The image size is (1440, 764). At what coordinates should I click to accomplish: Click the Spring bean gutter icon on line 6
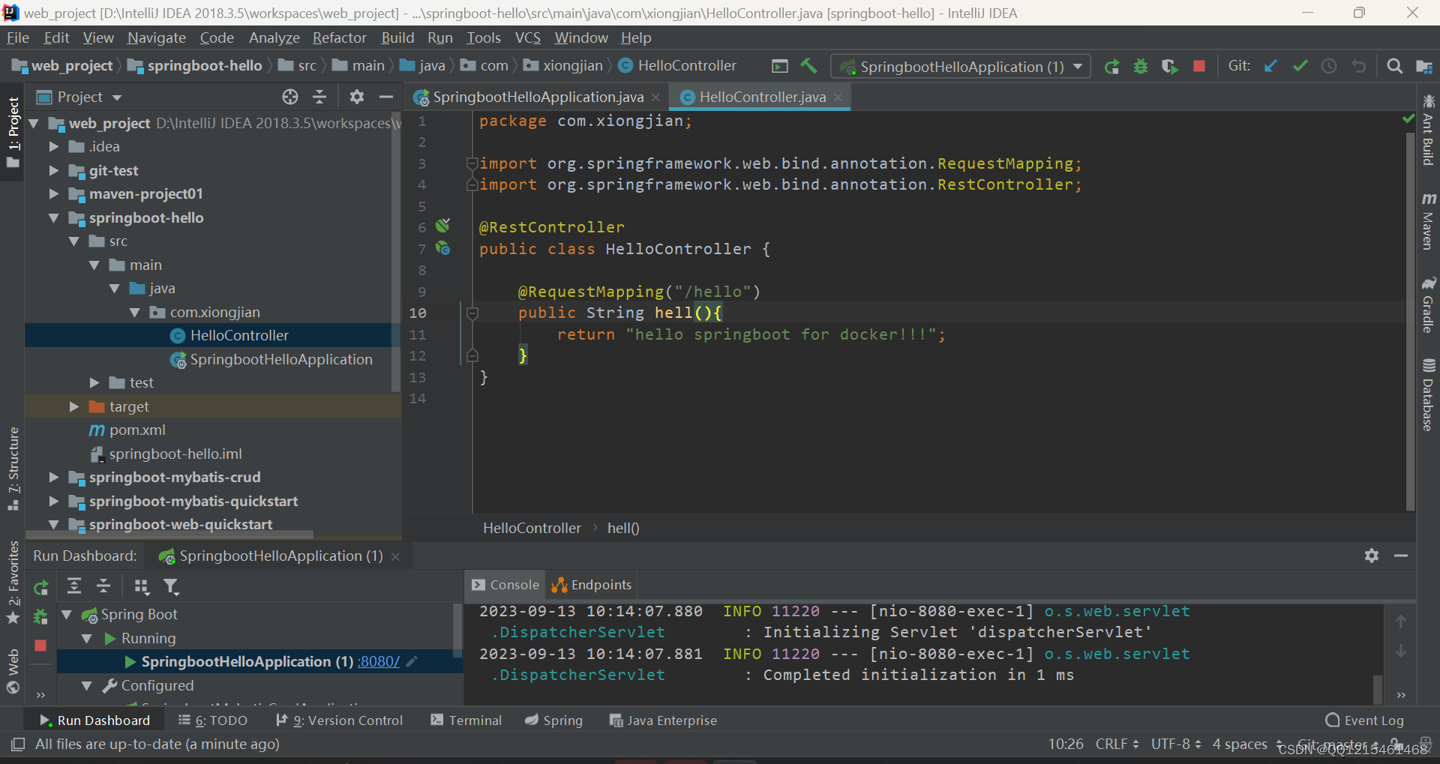click(x=443, y=225)
